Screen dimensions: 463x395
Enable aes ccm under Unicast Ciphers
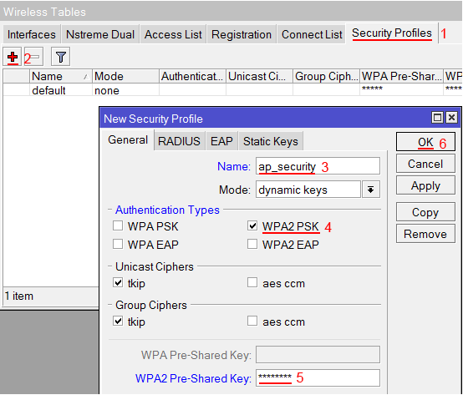point(252,282)
